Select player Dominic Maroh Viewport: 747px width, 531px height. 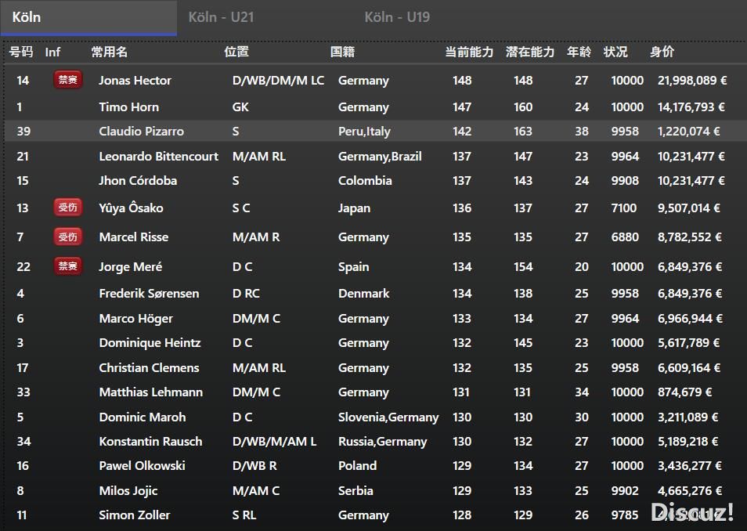[x=142, y=417]
